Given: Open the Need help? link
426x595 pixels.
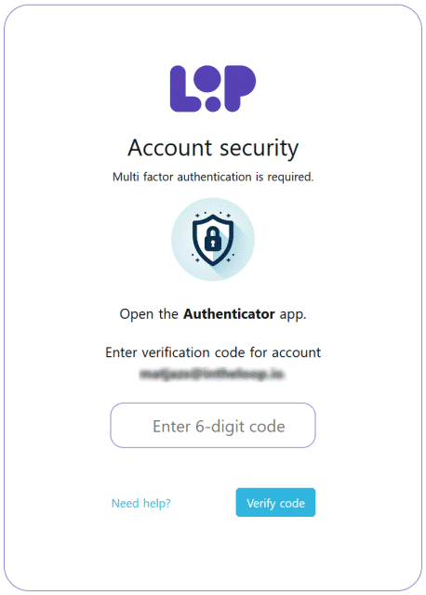Looking at the screenshot, I should pos(140,503).
